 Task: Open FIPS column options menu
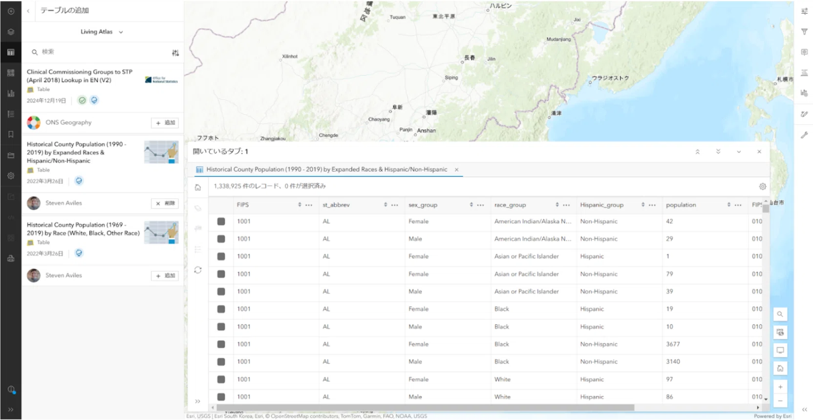[309, 205]
